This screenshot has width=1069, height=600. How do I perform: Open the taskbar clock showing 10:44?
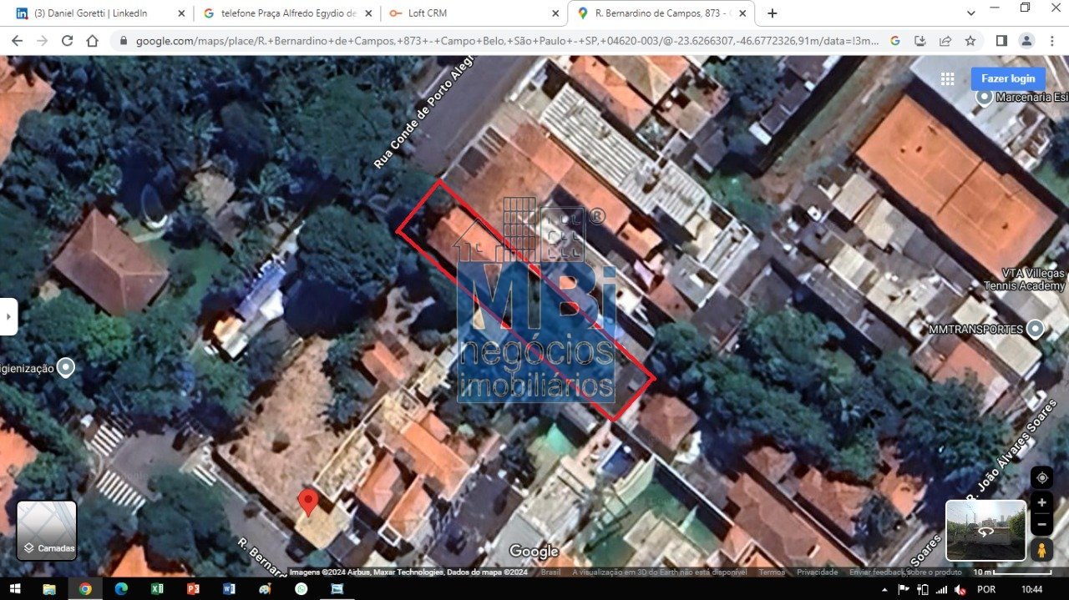pos(1032,589)
